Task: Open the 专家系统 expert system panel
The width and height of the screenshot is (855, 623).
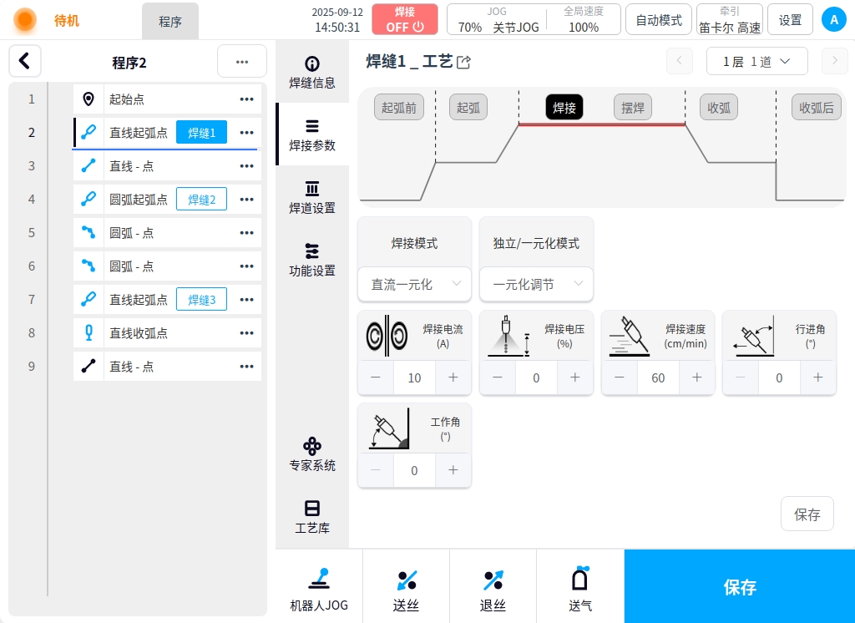Action: [x=312, y=453]
